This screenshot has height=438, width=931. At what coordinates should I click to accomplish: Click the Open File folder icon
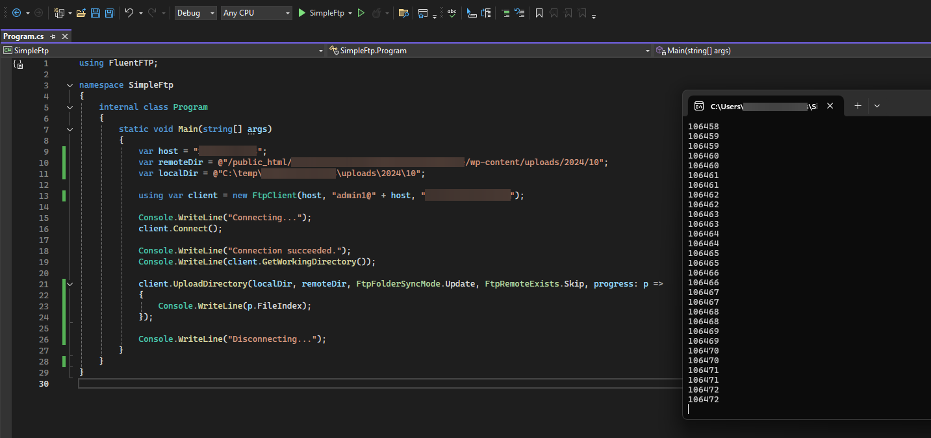pos(81,13)
